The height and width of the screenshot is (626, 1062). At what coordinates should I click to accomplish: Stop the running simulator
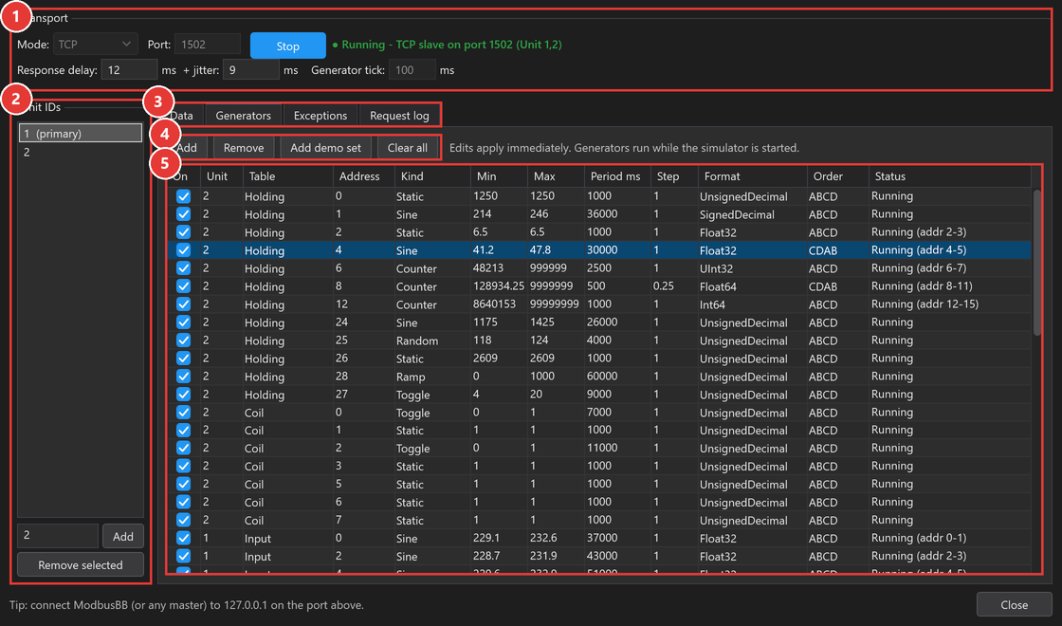pyautogui.click(x=288, y=46)
